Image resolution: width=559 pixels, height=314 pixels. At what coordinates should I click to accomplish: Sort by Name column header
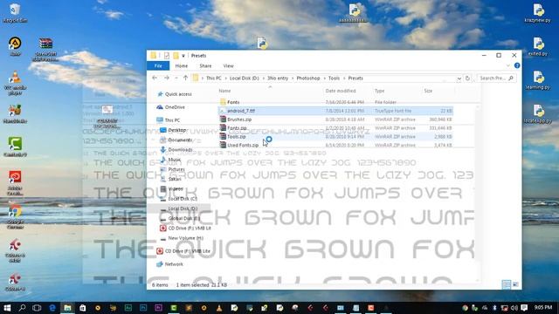click(x=224, y=91)
